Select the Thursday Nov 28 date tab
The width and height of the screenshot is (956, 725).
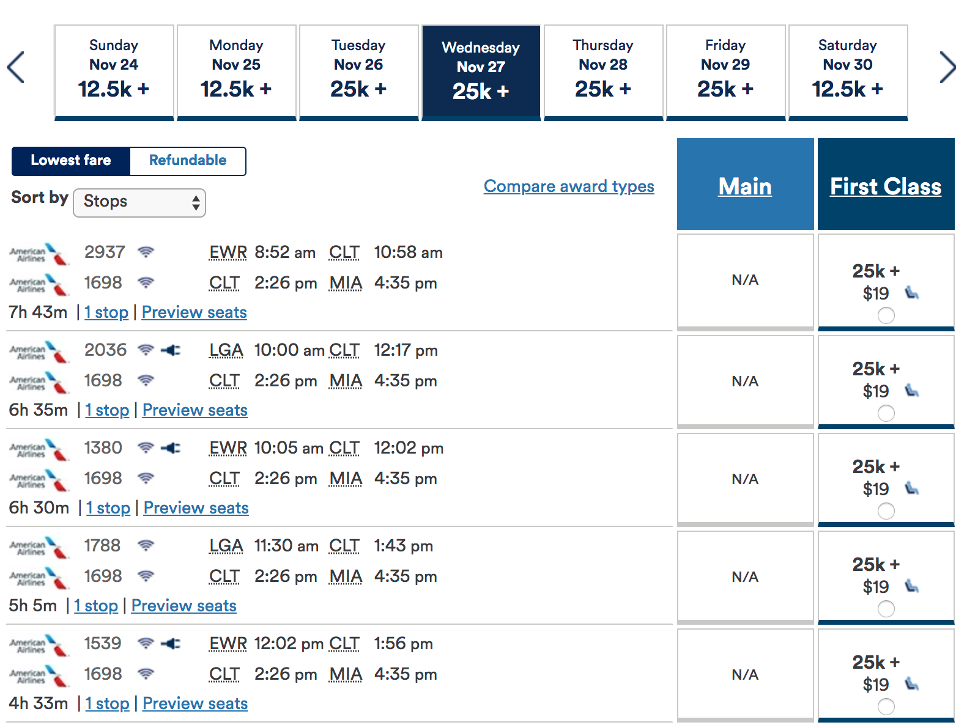603,72
